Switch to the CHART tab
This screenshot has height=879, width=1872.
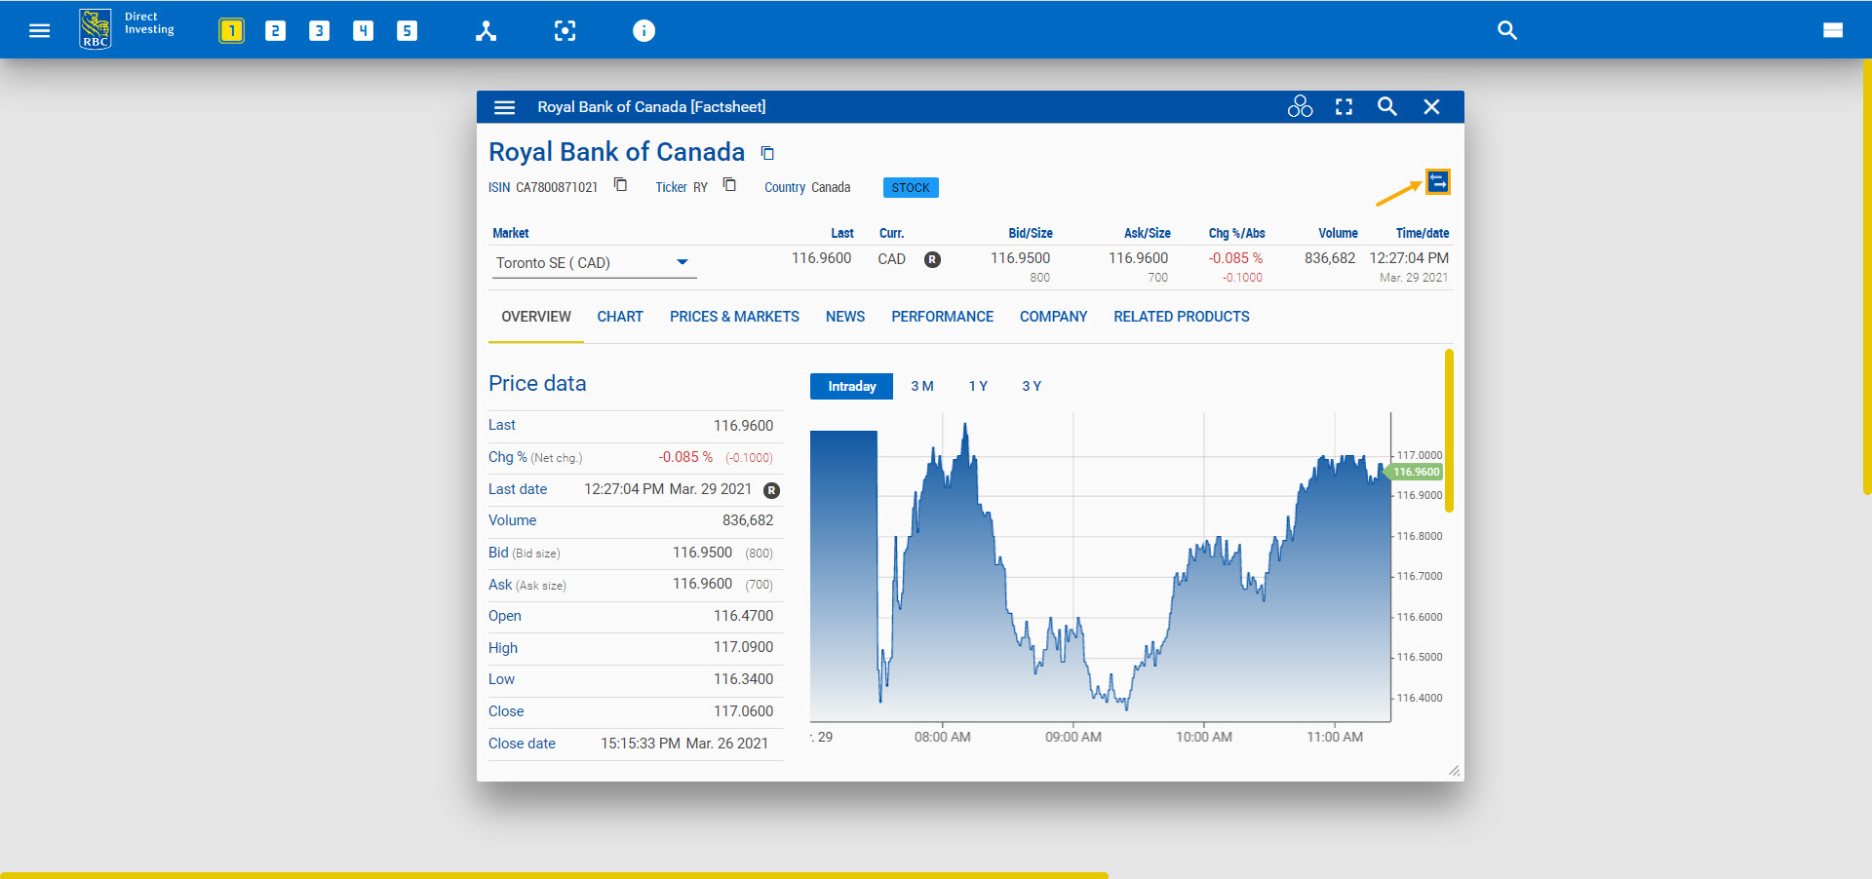[x=619, y=316]
